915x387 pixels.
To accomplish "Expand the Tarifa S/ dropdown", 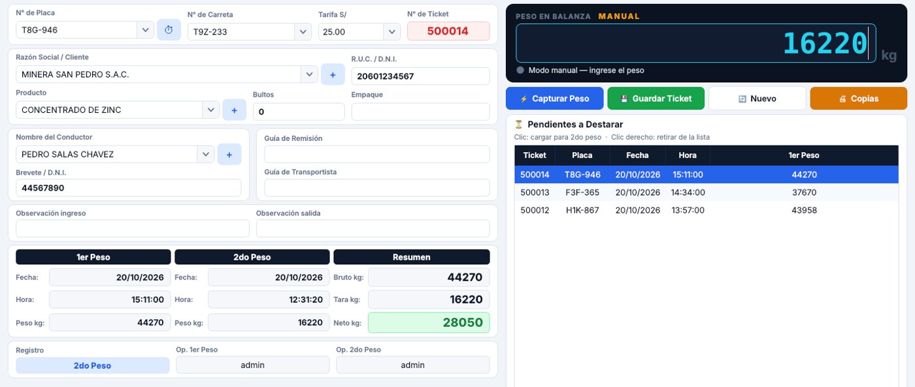I will pyautogui.click(x=392, y=31).
